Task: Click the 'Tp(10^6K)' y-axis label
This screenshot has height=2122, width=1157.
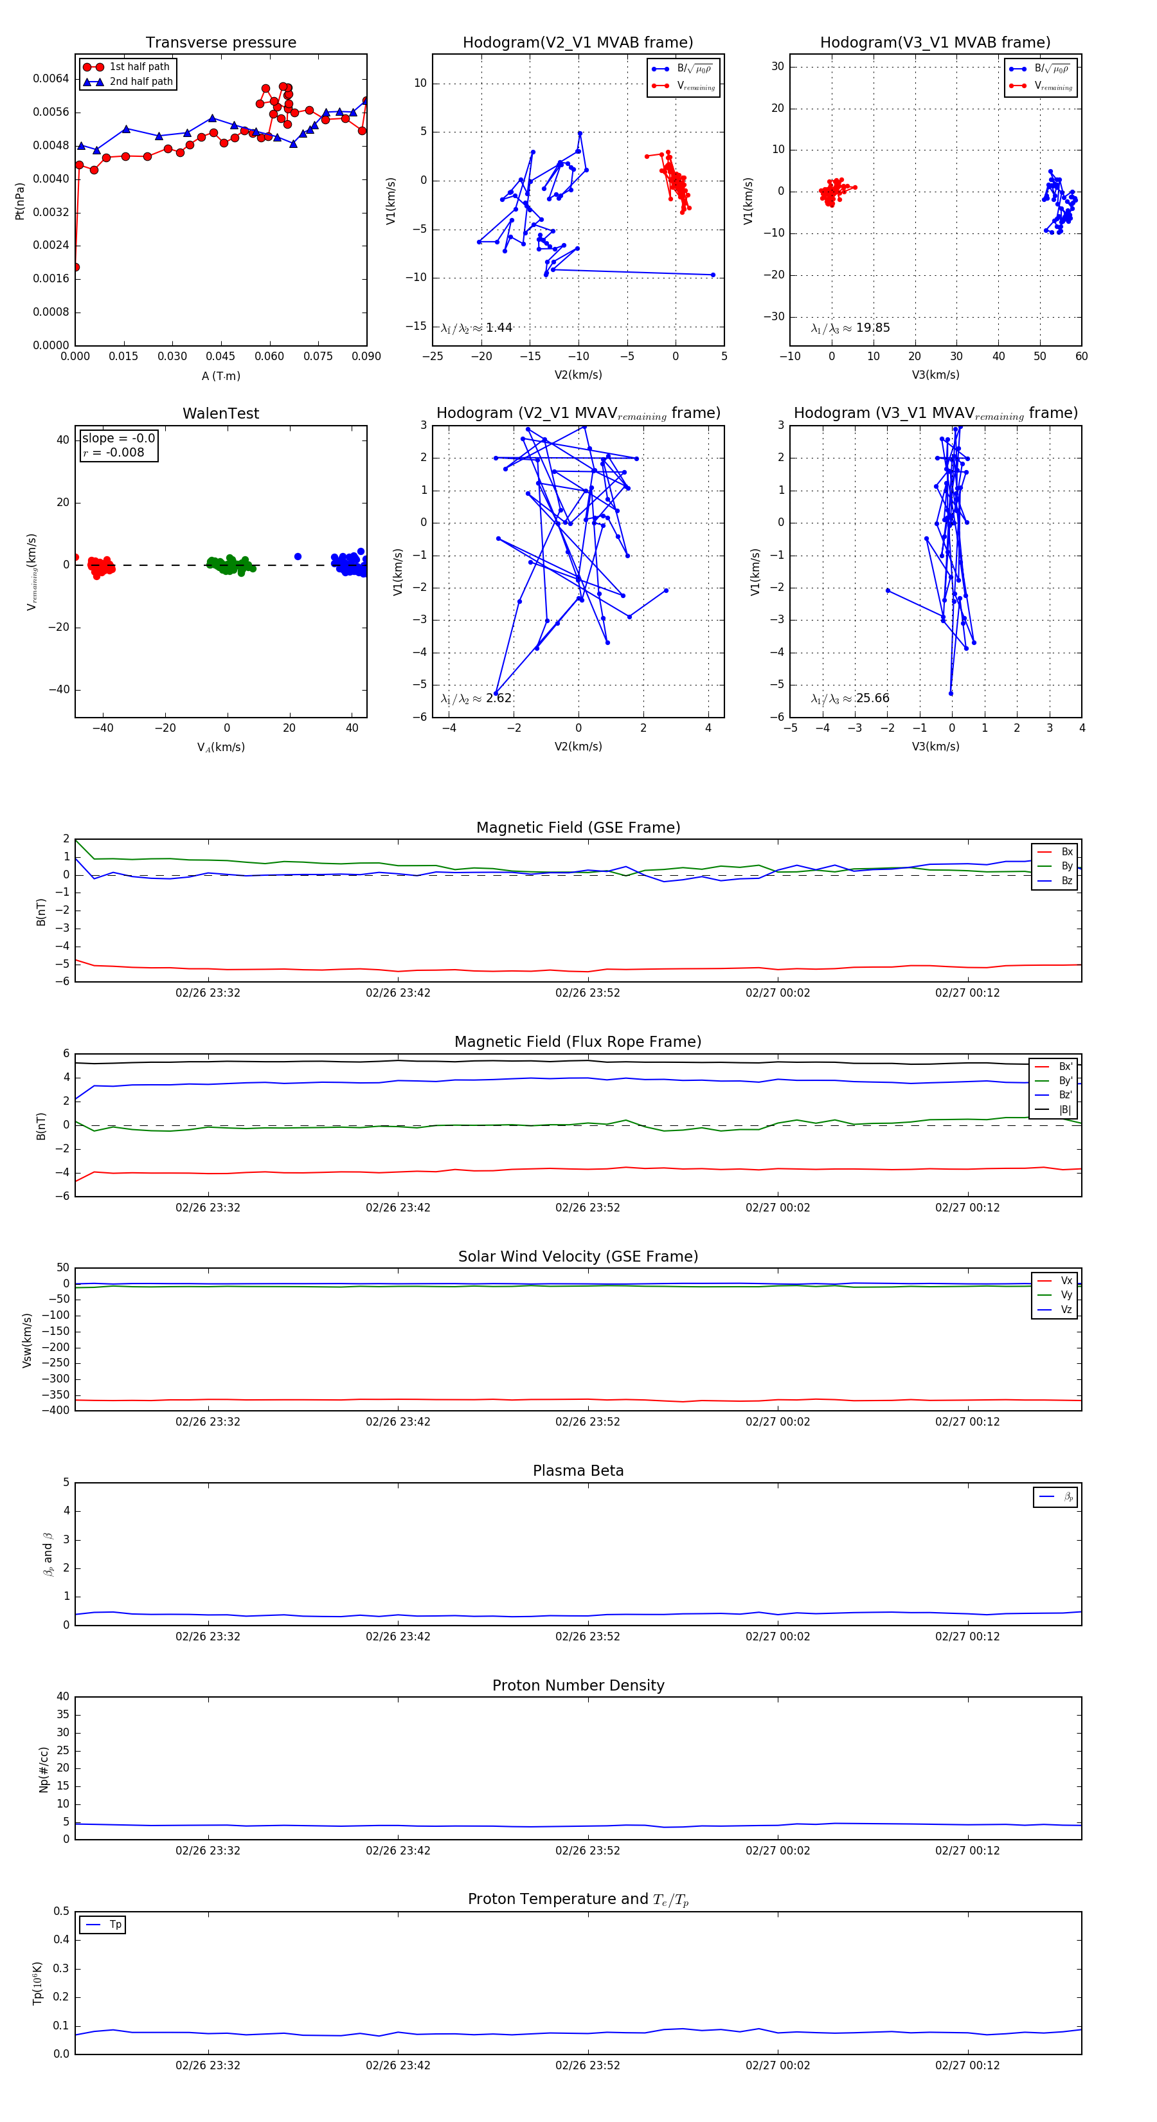Action: (x=37, y=1983)
